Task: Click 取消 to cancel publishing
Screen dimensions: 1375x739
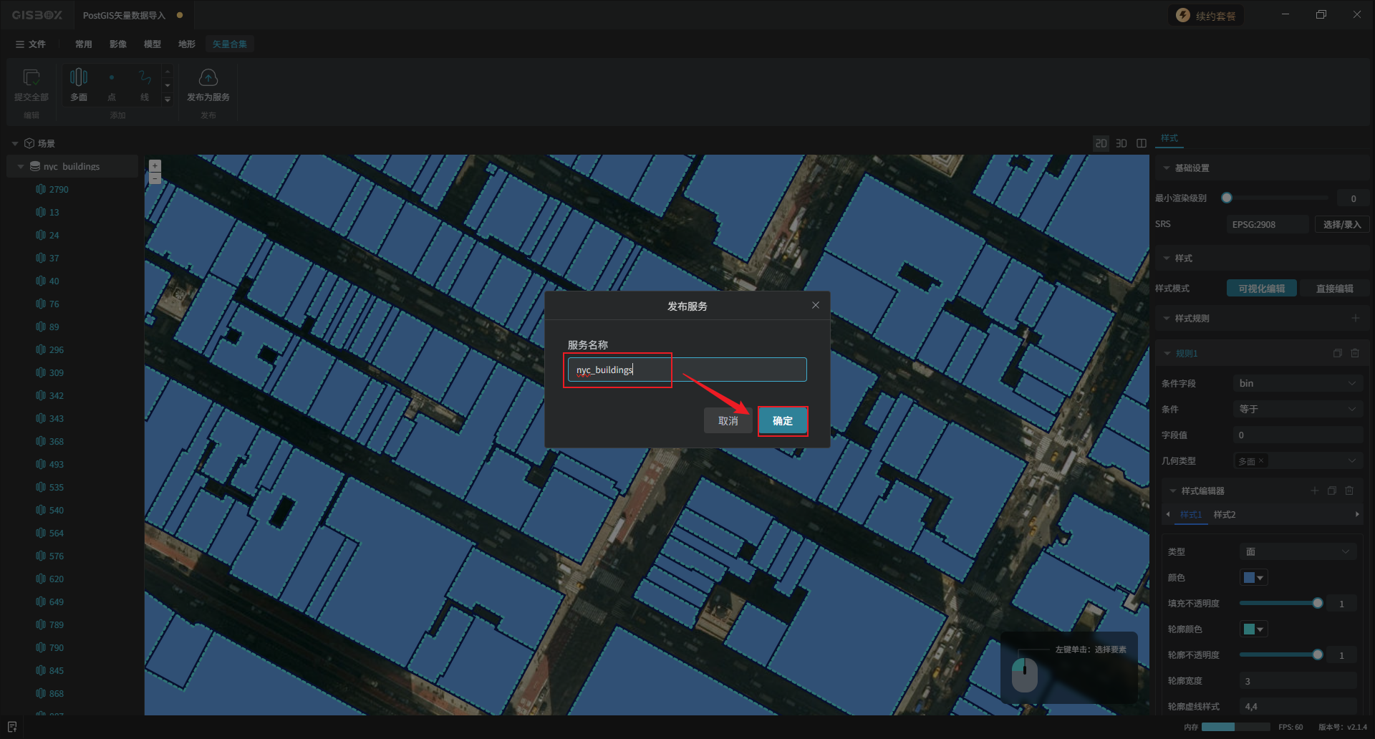Action: click(728, 421)
